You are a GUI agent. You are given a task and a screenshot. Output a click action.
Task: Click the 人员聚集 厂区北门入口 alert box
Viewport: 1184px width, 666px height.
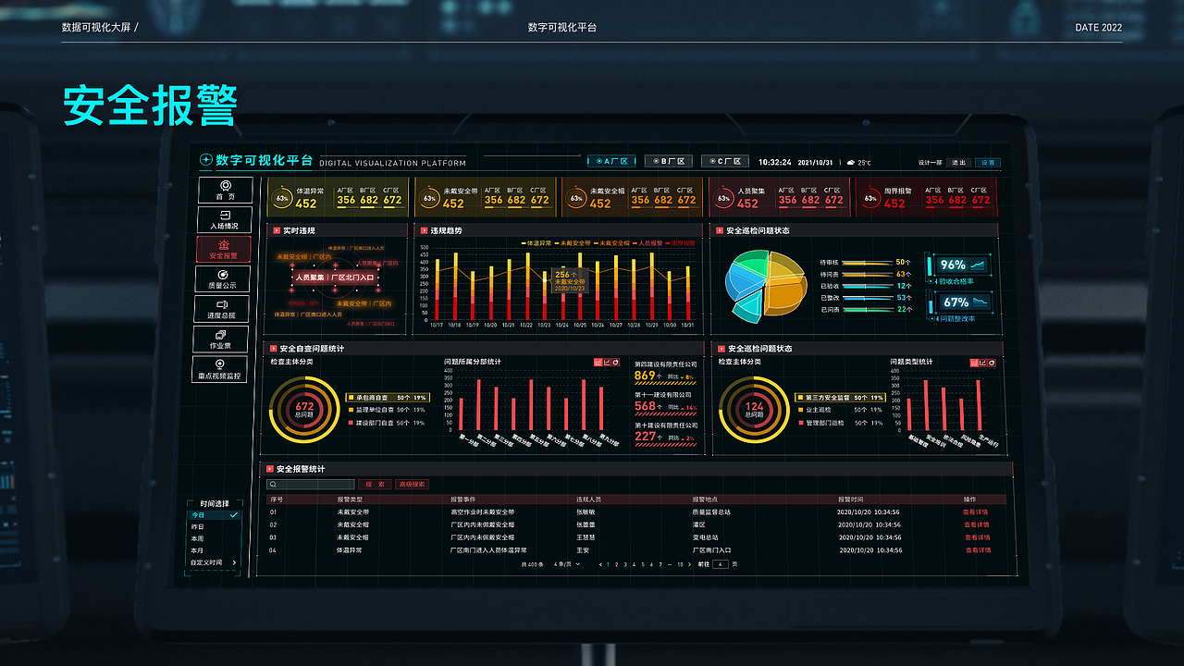click(x=335, y=277)
